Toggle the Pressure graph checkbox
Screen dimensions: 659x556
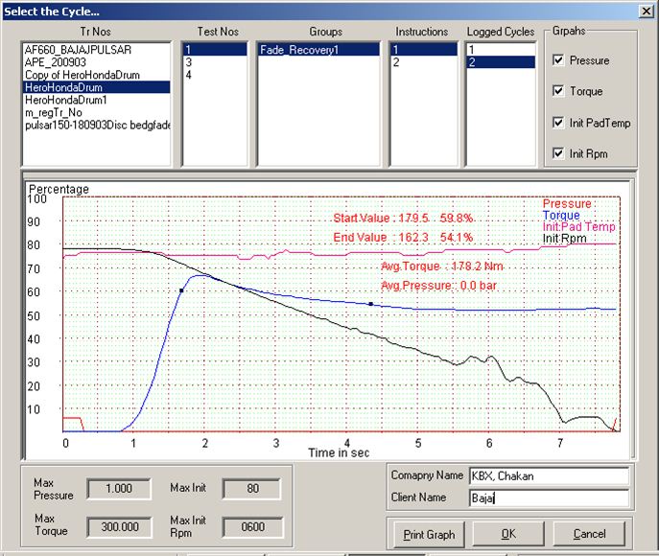558,60
